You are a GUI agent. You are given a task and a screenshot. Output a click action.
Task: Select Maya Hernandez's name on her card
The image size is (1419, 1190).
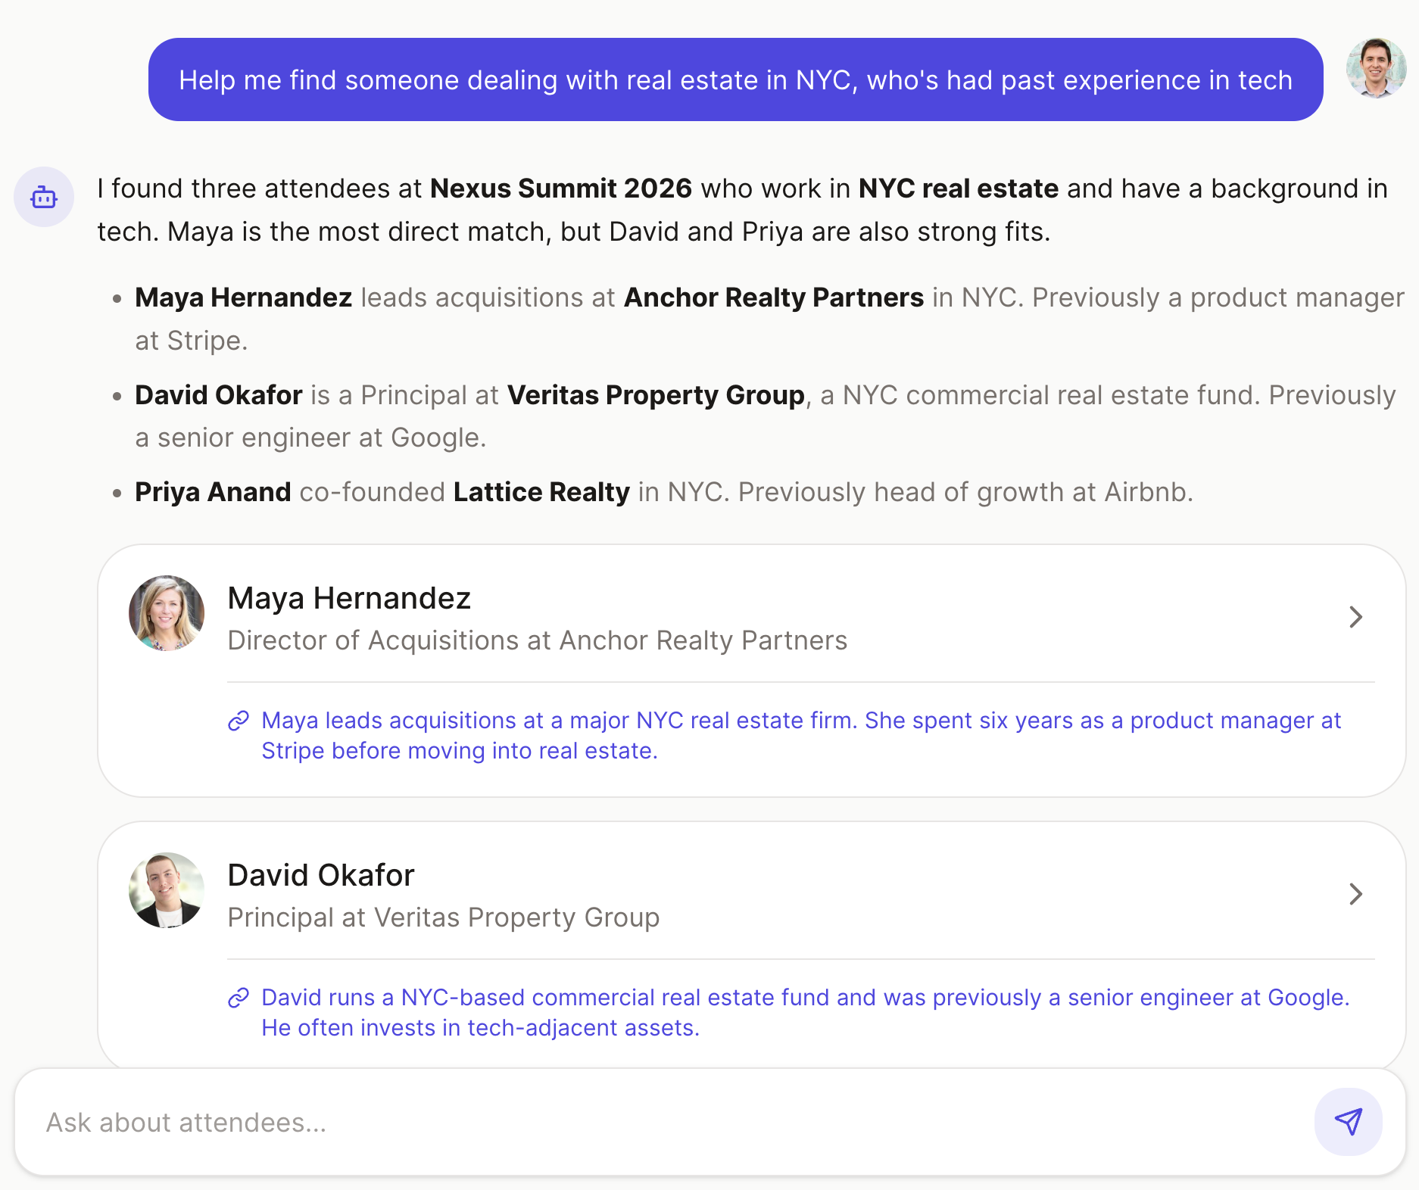(350, 598)
